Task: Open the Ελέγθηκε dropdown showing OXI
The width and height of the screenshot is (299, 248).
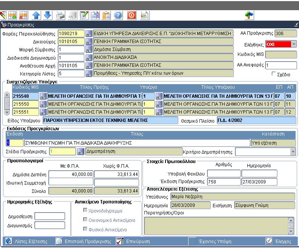Action: click(x=294, y=44)
